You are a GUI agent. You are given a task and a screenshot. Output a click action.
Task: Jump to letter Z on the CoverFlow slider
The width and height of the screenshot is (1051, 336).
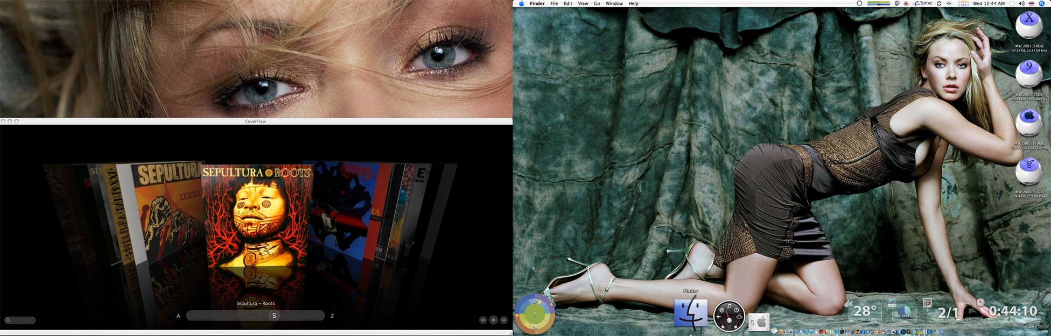(x=332, y=316)
